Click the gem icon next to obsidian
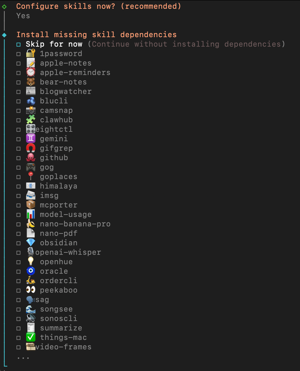This screenshot has width=300, height=371. coord(30,243)
